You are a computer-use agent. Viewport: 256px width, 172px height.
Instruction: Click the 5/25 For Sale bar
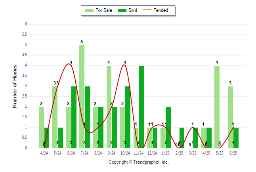[217, 107]
